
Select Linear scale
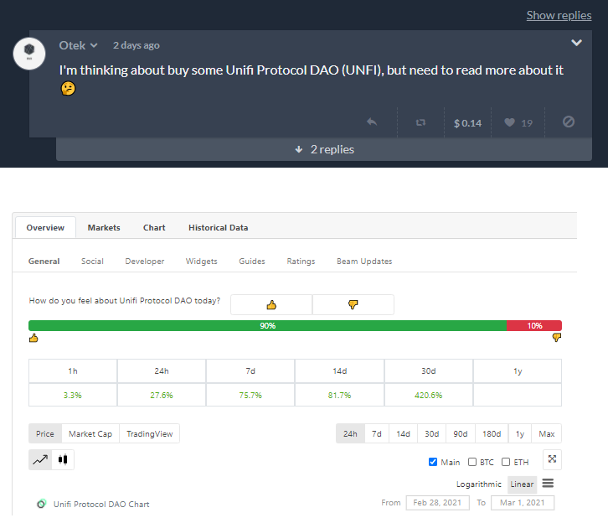(x=522, y=484)
